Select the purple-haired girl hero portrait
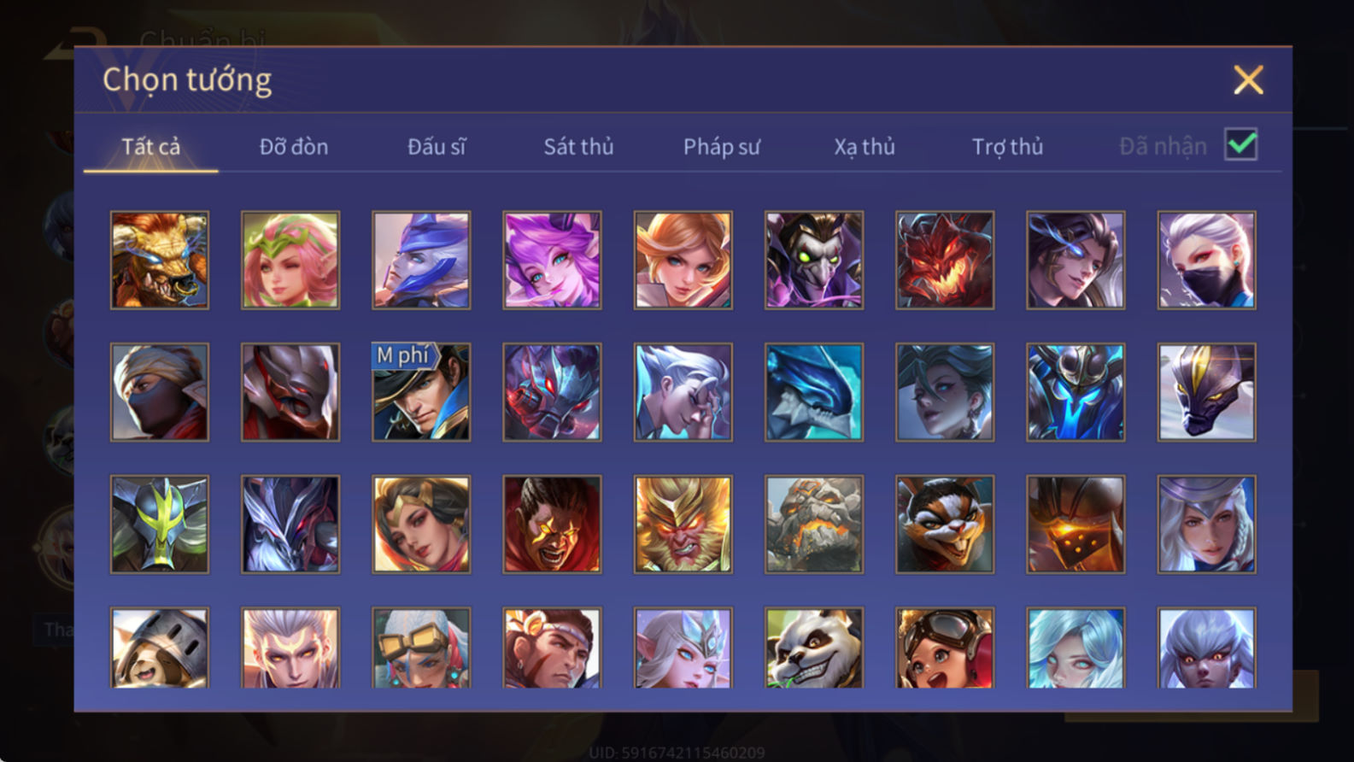The image size is (1354, 762). tap(552, 260)
